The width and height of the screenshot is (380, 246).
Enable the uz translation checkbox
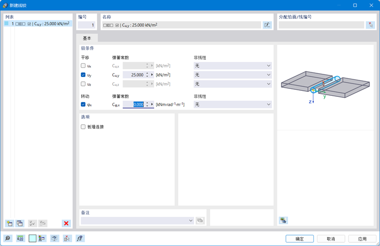pos(83,84)
